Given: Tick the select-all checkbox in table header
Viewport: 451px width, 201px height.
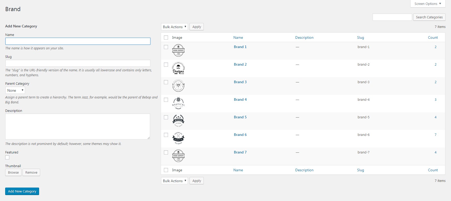Looking at the screenshot, I should tap(166, 37).
